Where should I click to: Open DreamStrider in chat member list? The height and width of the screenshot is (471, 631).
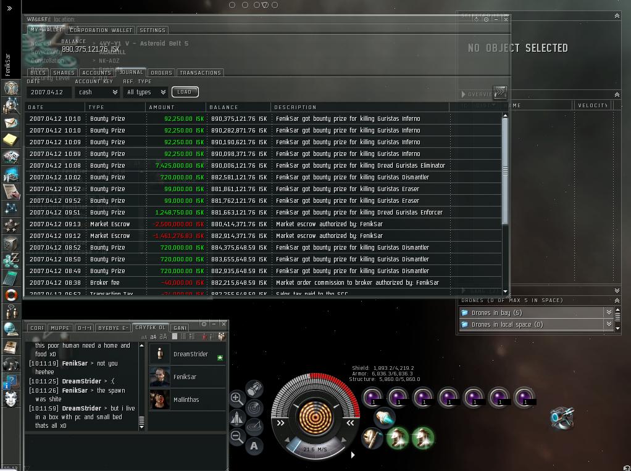click(x=186, y=354)
